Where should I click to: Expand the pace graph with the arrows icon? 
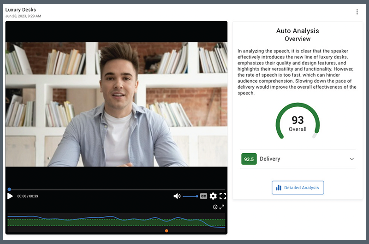click(222, 207)
